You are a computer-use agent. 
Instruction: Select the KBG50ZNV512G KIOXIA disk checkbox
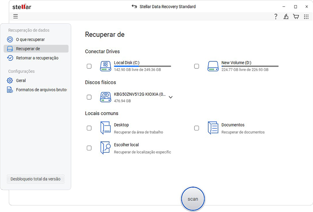coord(89,97)
